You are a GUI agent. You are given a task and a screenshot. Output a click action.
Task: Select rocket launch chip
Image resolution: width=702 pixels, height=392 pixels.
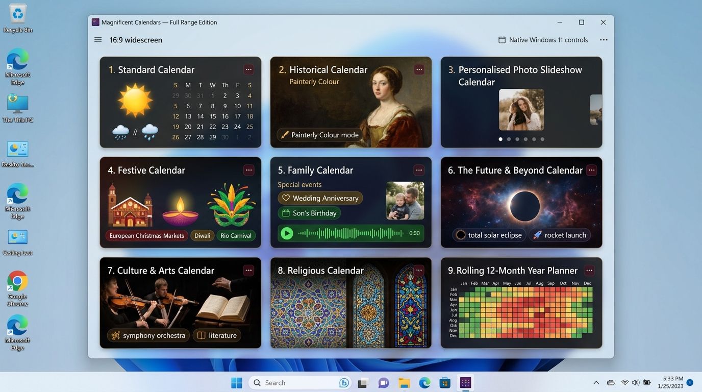pyautogui.click(x=560, y=235)
